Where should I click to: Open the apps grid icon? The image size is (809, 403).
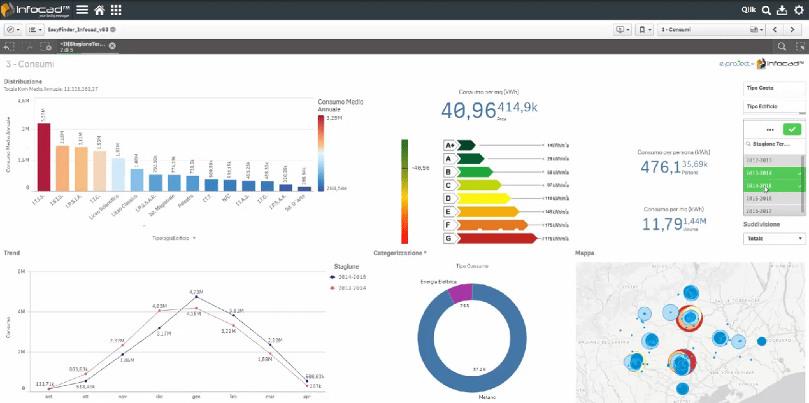click(116, 10)
